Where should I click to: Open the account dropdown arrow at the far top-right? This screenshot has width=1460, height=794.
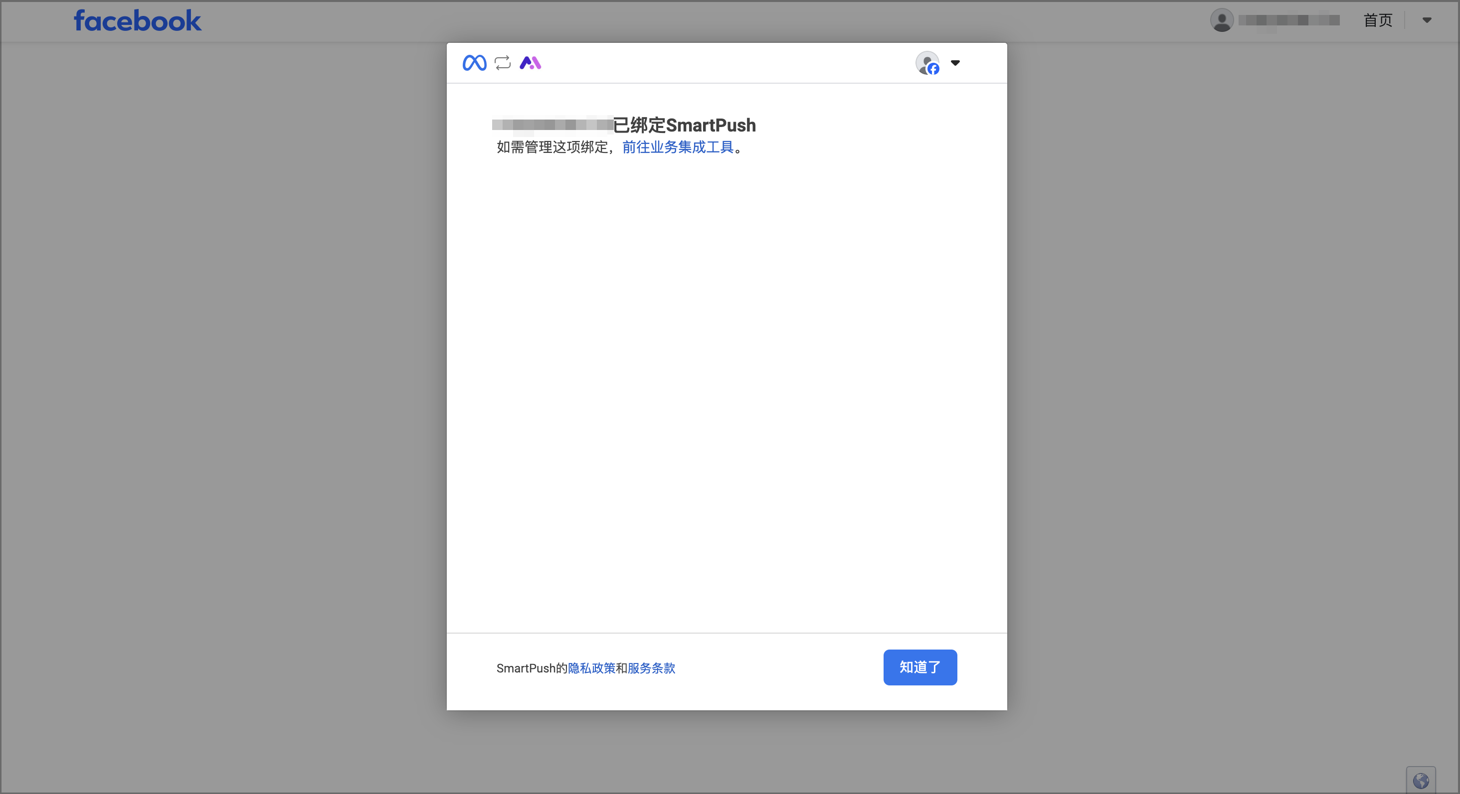[1427, 20]
